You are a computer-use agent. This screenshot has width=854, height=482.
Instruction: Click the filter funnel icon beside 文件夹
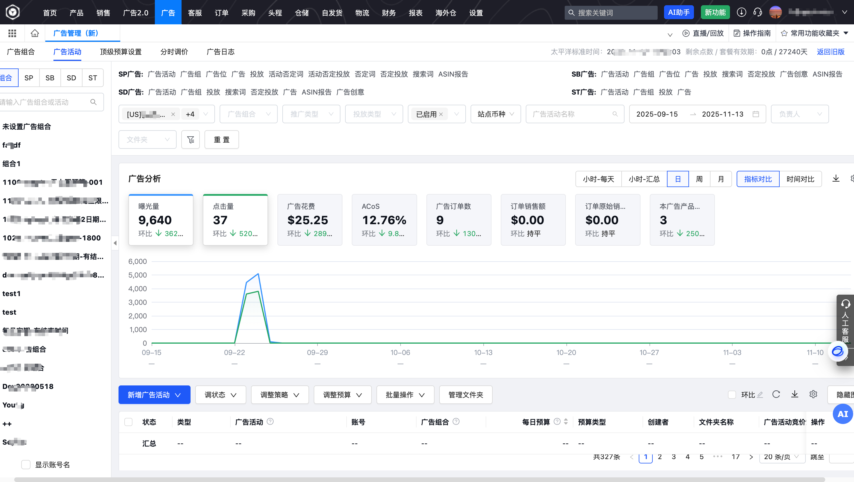(x=190, y=139)
